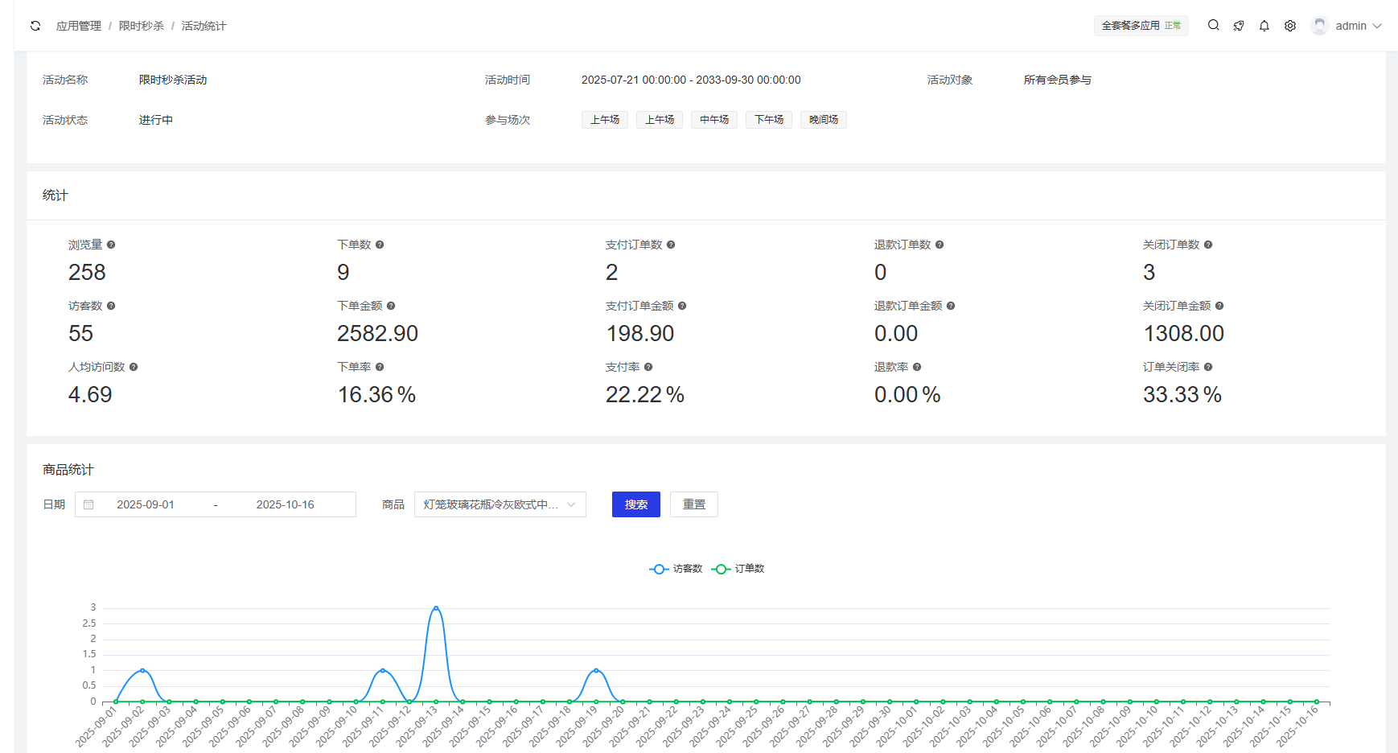Open the settings gear icon
The image size is (1398, 753).
click(1290, 26)
